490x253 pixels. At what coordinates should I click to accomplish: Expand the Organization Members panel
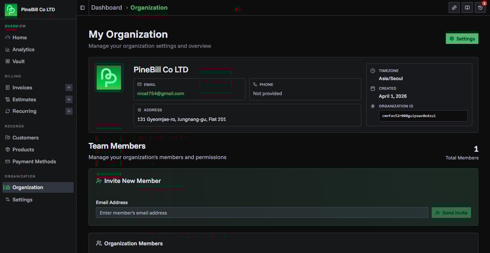(x=133, y=243)
